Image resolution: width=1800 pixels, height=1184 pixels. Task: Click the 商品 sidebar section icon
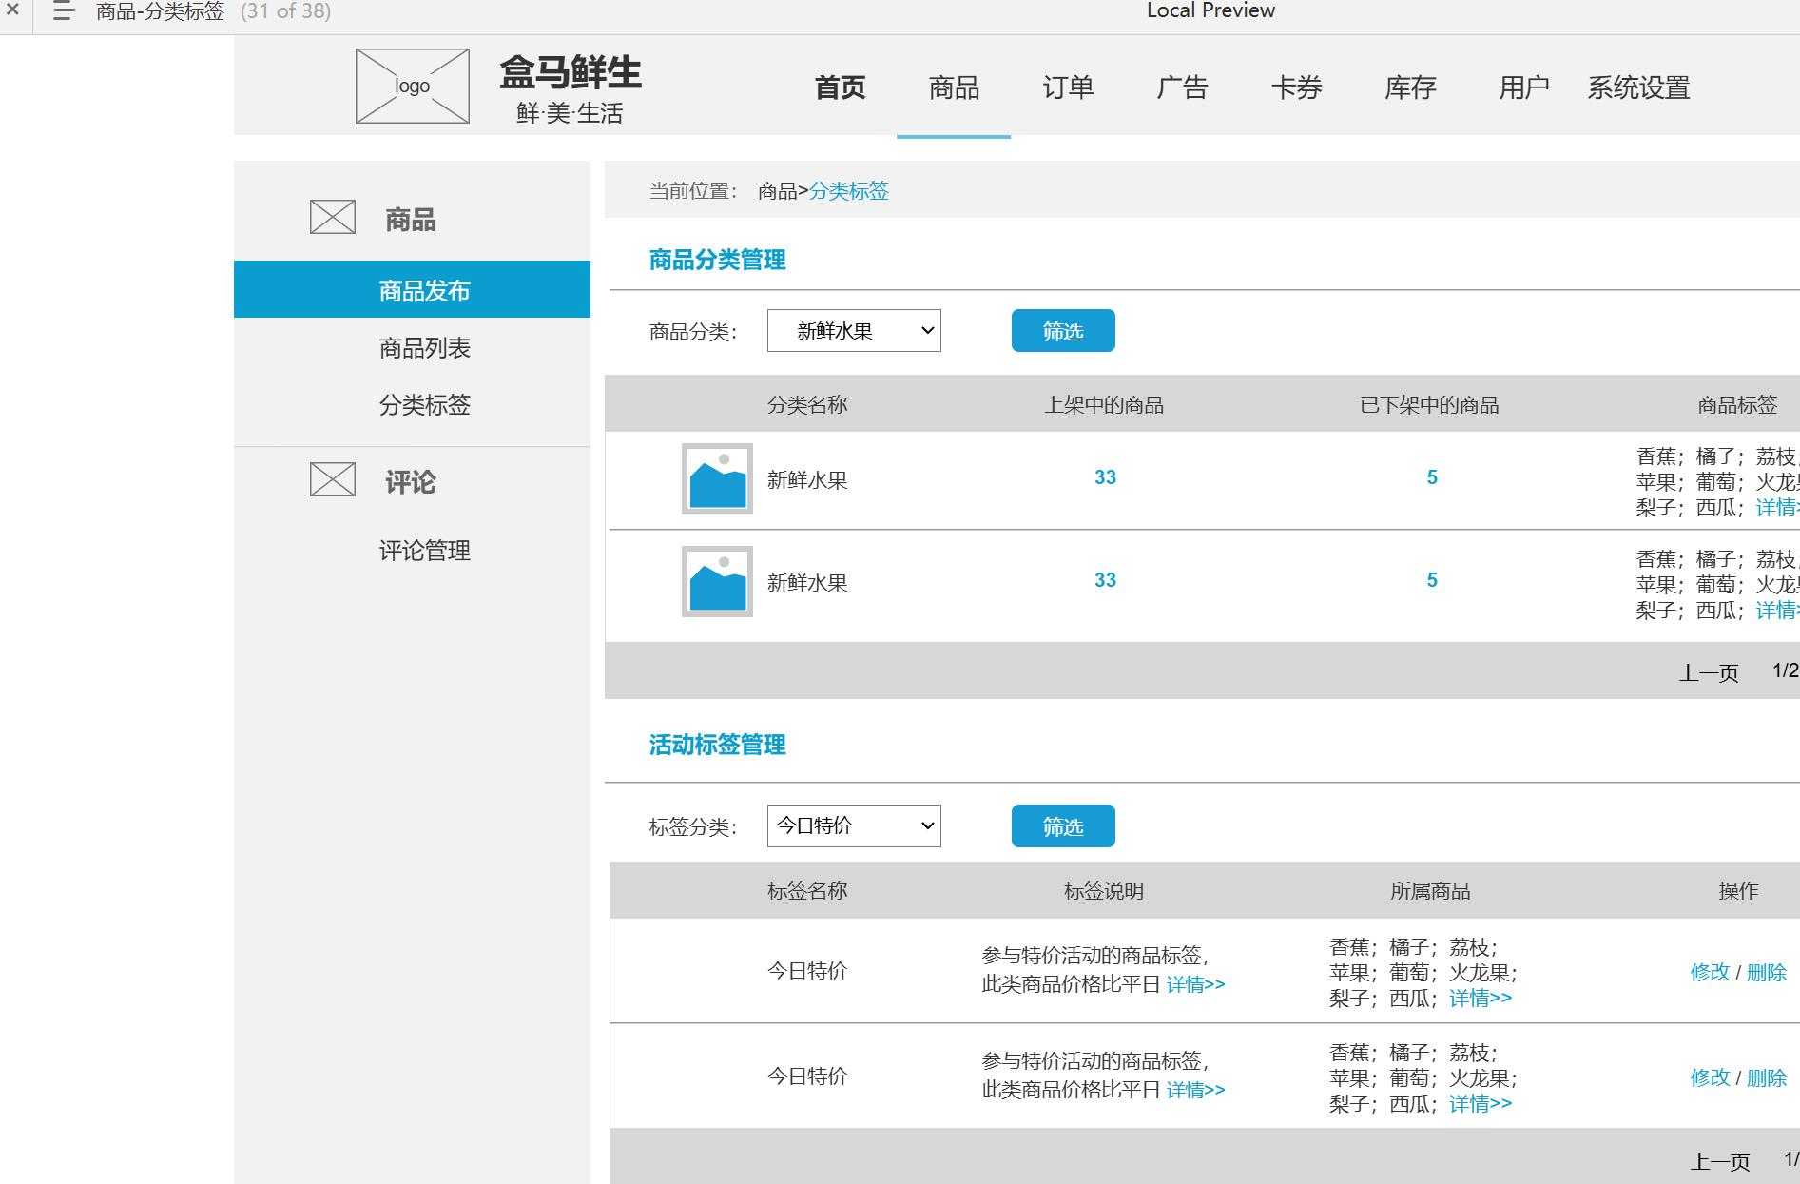[x=332, y=217]
